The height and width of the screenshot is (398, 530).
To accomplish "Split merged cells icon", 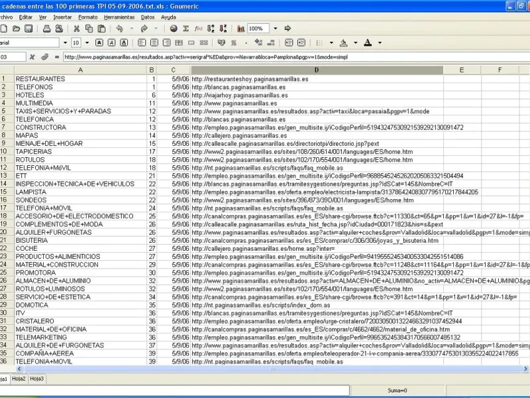I will pyautogui.click(x=203, y=42).
